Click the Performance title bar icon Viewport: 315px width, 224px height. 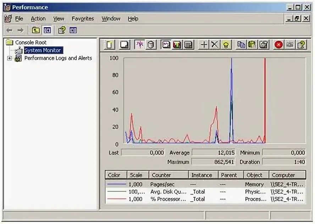coord(7,7)
